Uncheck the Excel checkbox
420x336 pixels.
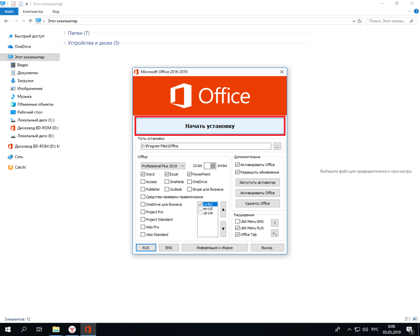click(x=167, y=174)
